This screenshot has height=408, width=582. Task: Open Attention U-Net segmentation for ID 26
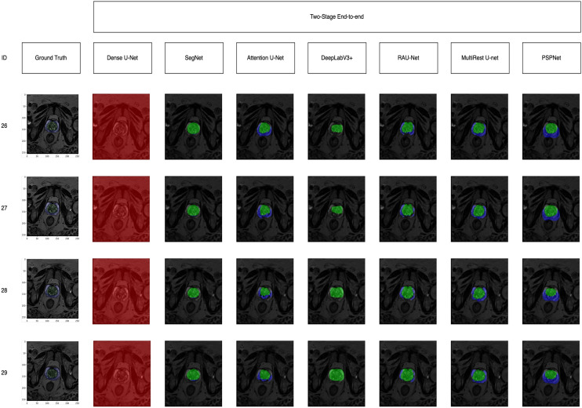tap(265, 126)
